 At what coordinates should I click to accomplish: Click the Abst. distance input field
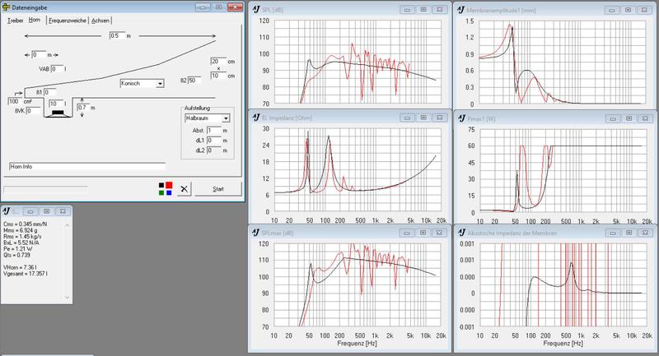[x=215, y=130]
